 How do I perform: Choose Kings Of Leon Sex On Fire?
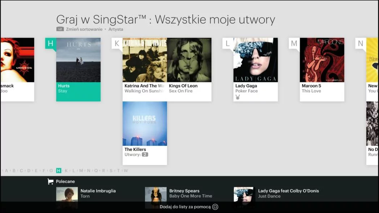[x=189, y=69]
